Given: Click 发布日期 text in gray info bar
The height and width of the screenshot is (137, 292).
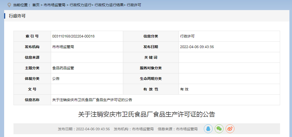Looking at the screenshot, I should point(84,129).
